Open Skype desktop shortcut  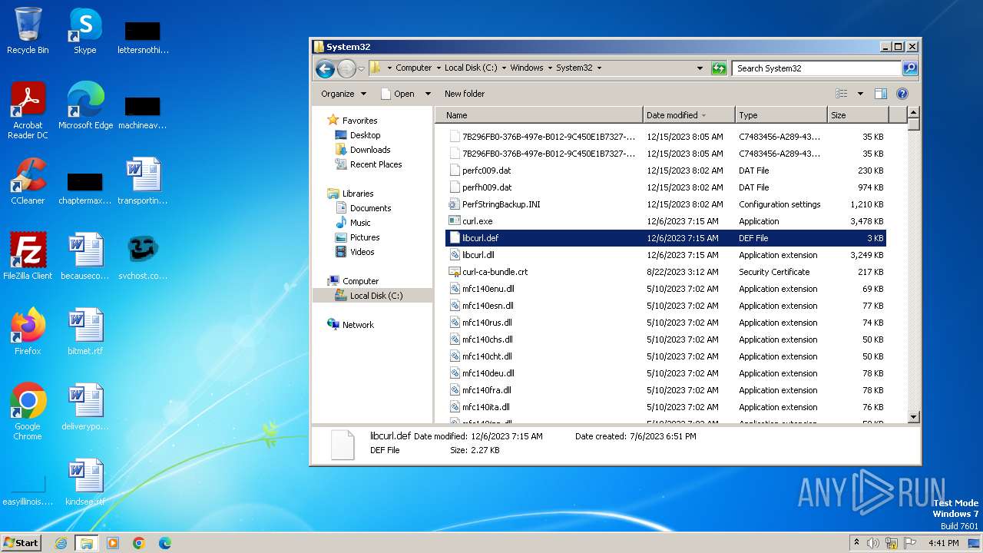click(84, 31)
